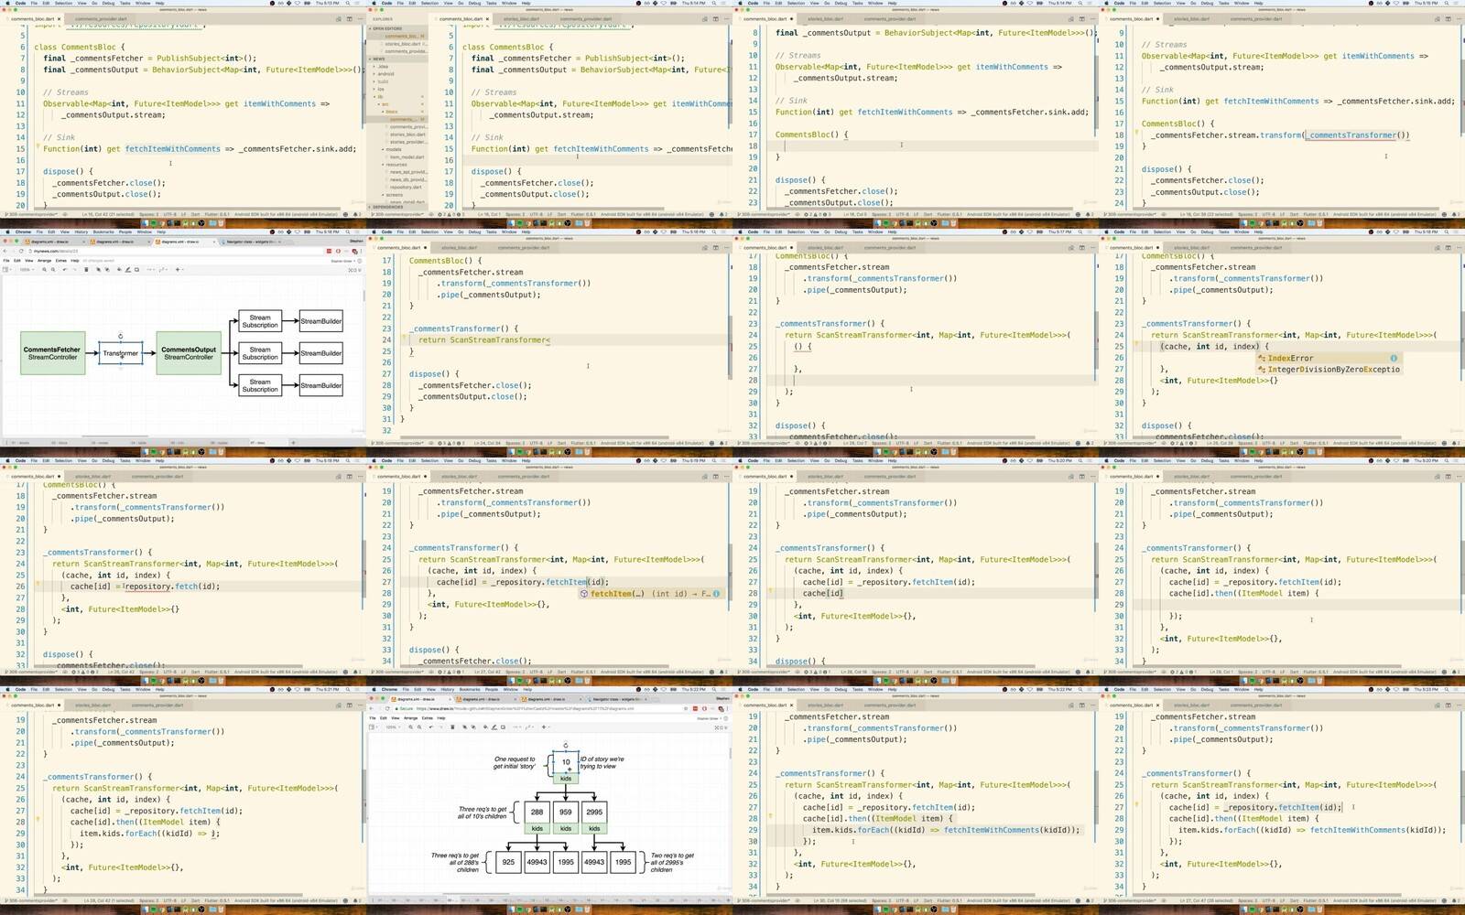Click Chrome back arrow in CommentsFetcher diagram frame
Screen dimensions: 1465x915
pos(5,251)
